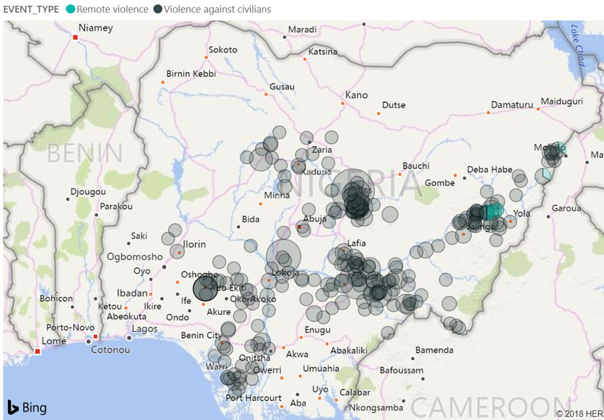Click the orange city dot at Kano
Screen dimensions: 604x420
(x=343, y=103)
